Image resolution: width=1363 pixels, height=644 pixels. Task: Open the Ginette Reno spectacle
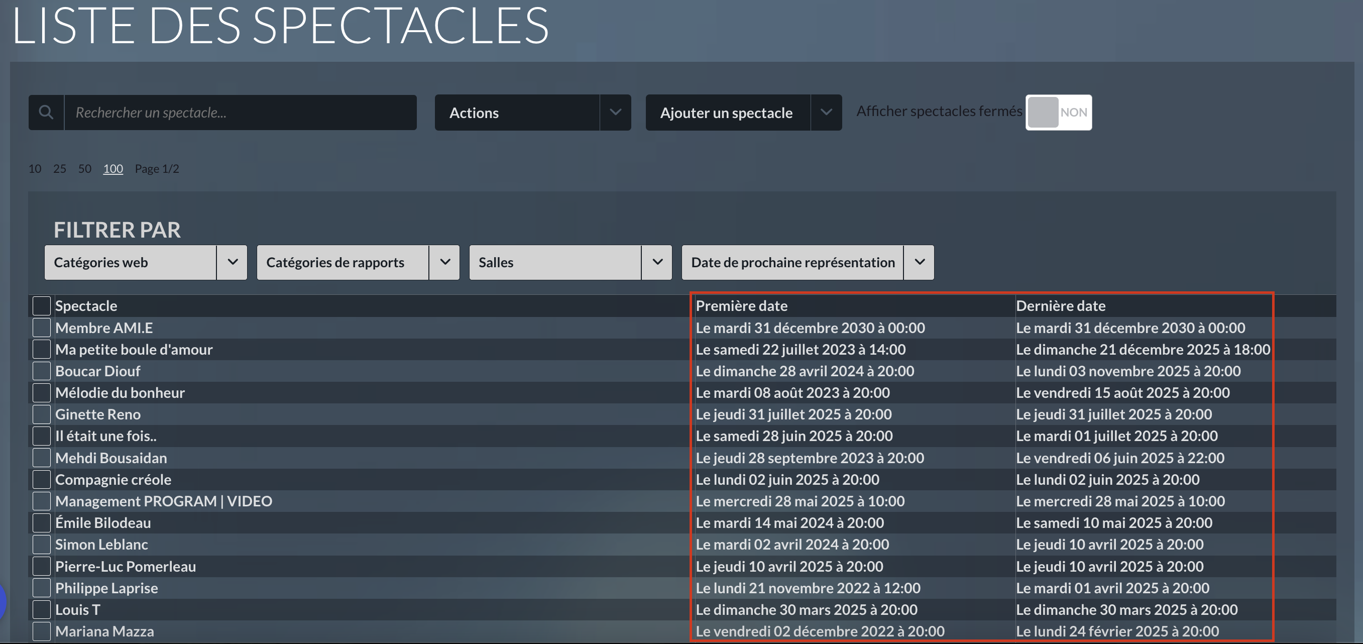(x=98, y=414)
